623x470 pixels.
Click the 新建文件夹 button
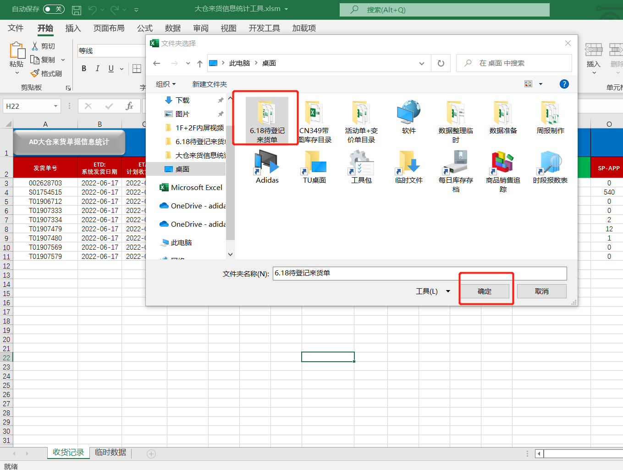[210, 84]
